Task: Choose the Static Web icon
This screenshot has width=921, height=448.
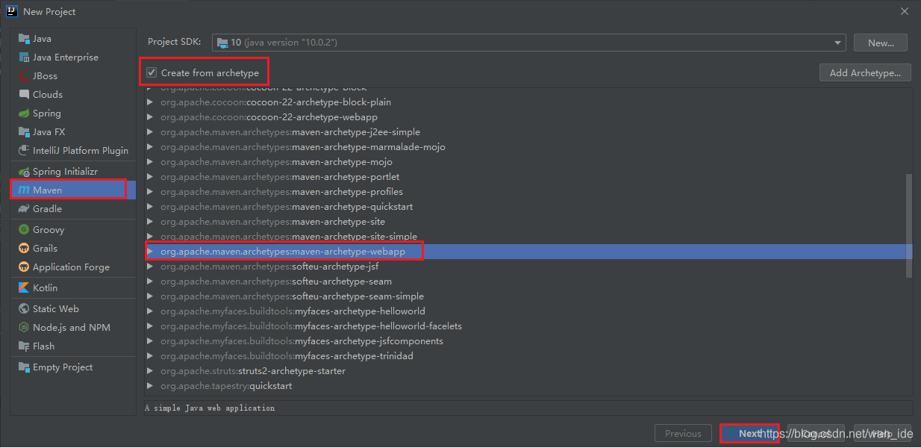Action: click(24, 309)
